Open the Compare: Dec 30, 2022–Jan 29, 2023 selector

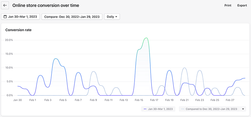pos(72,17)
